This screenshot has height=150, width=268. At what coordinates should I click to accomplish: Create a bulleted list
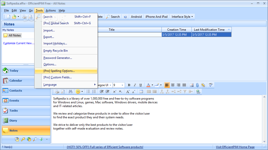click(88, 92)
